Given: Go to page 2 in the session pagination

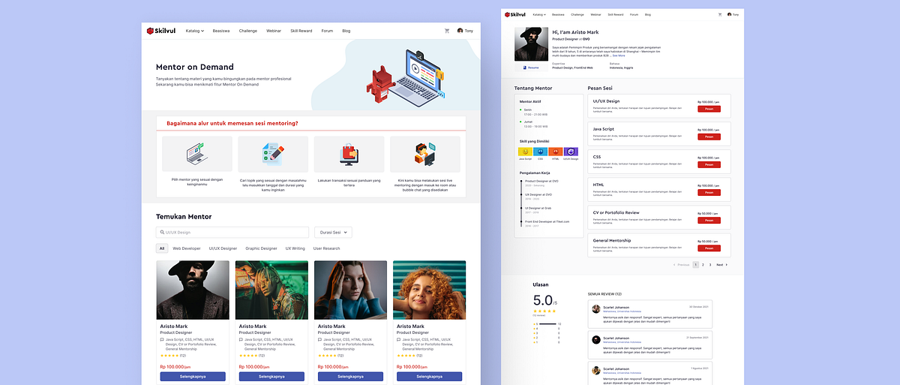Looking at the screenshot, I should coord(703,265).
